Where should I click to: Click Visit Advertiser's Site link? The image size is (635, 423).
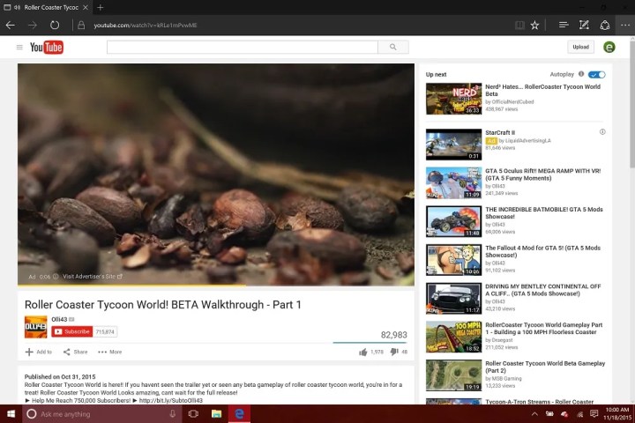93,277
